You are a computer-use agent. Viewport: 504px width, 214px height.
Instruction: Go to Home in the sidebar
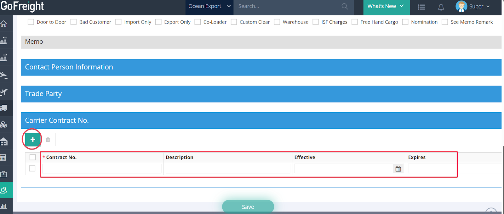4,24
